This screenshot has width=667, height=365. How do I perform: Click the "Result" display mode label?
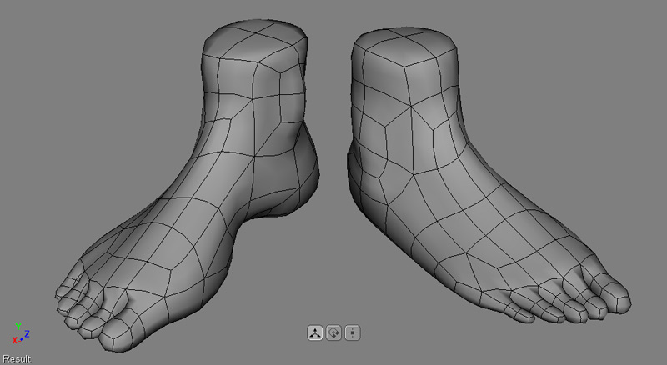tap(17, 359)
